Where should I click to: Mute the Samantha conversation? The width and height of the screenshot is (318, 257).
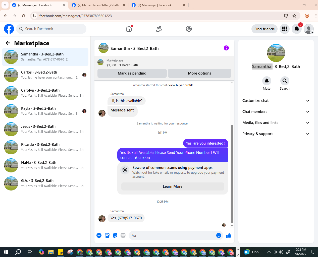pos(267,81)
